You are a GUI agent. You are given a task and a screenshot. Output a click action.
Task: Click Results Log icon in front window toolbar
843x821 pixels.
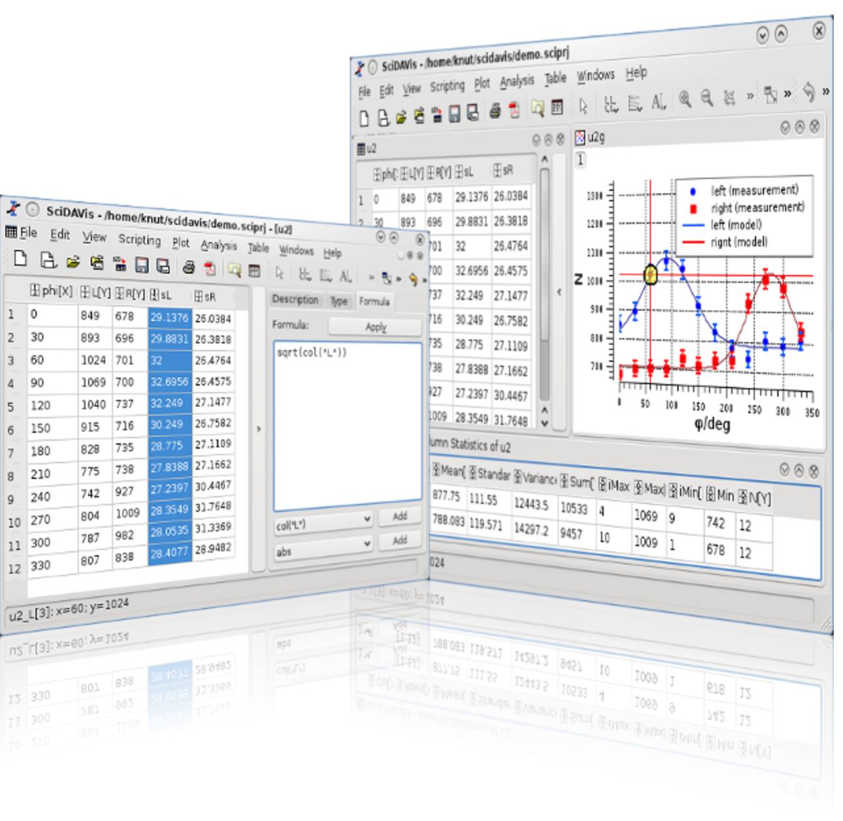pos(254,270)
